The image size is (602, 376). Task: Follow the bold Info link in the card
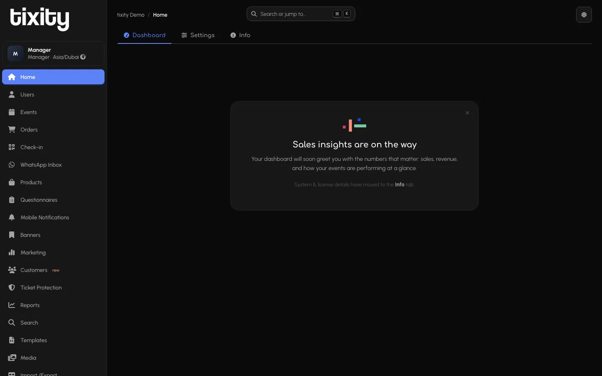click(x=400, y=184)
